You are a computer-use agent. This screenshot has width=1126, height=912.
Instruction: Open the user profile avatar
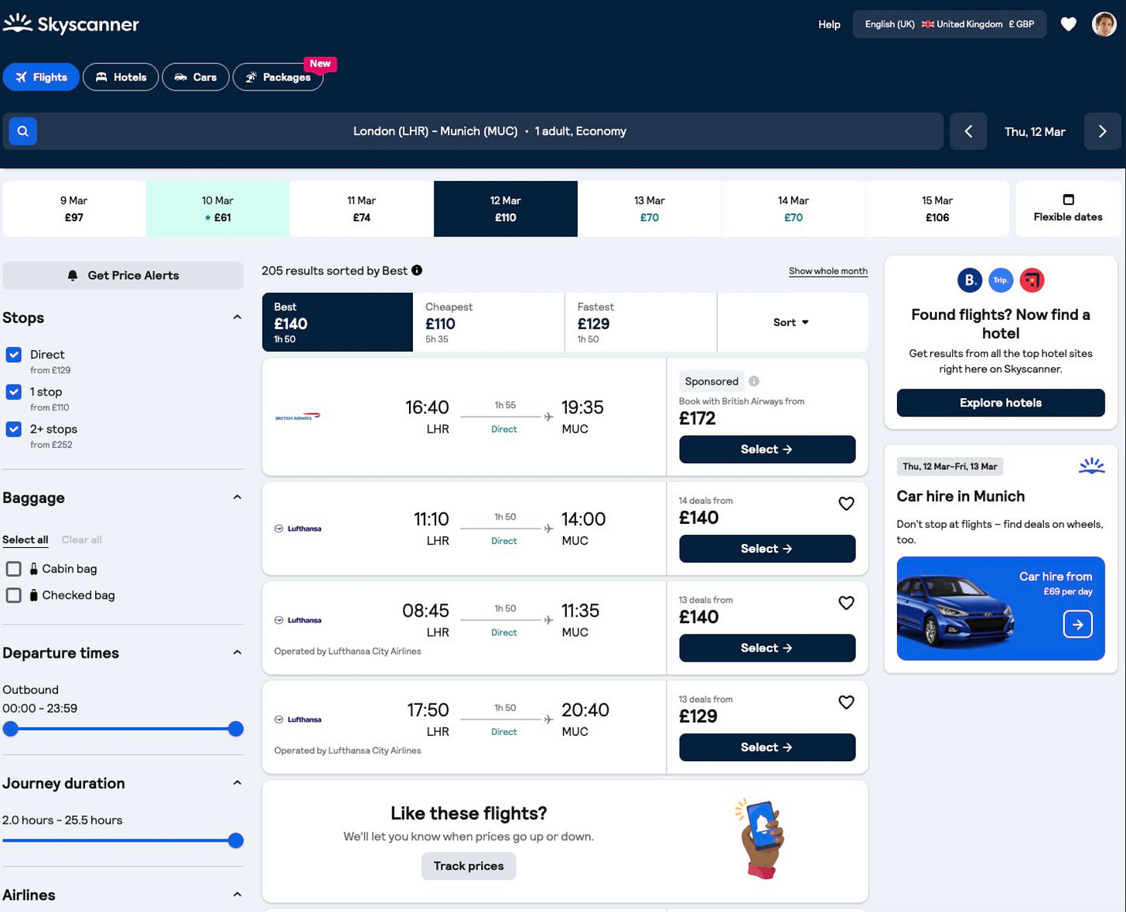tap(1104, 24)
